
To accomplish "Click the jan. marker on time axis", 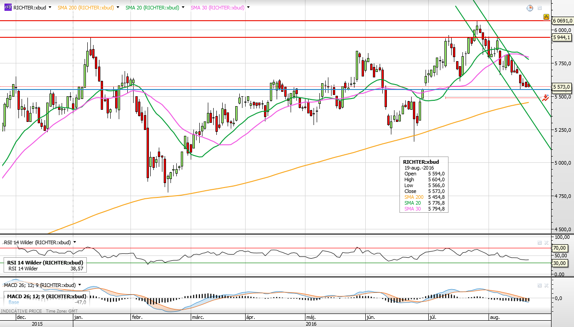I will coord(78,317).
